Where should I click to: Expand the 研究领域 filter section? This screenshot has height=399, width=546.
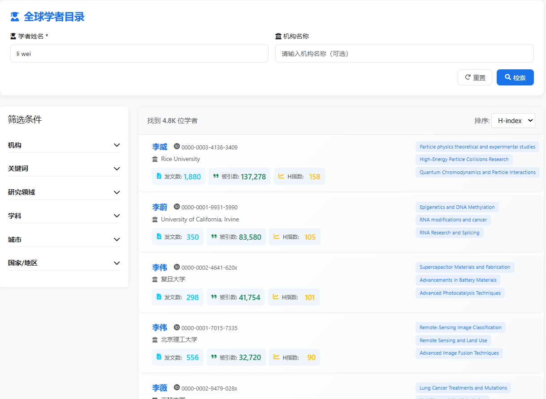(117, 192)
